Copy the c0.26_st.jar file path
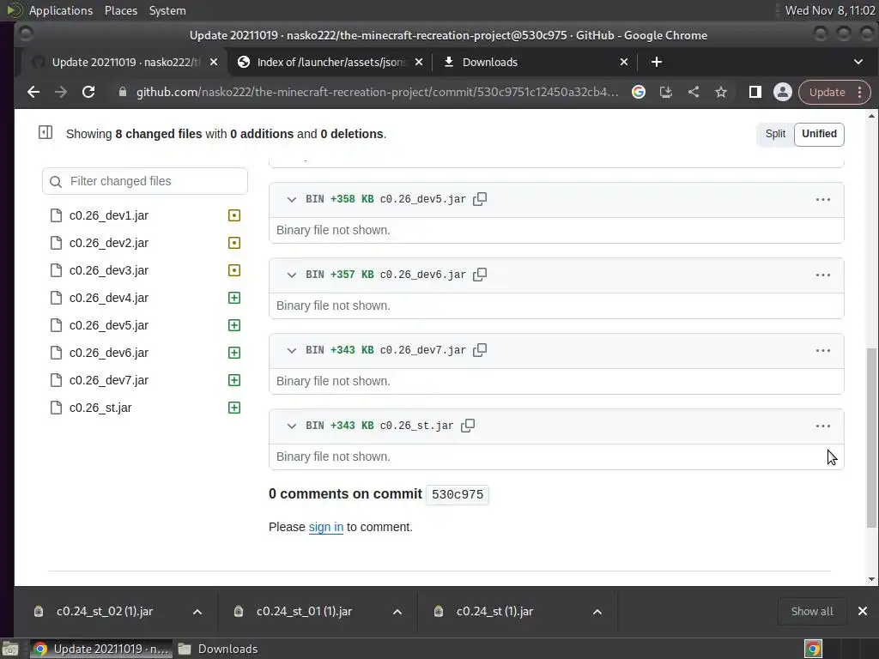 [x=468, y=426]
